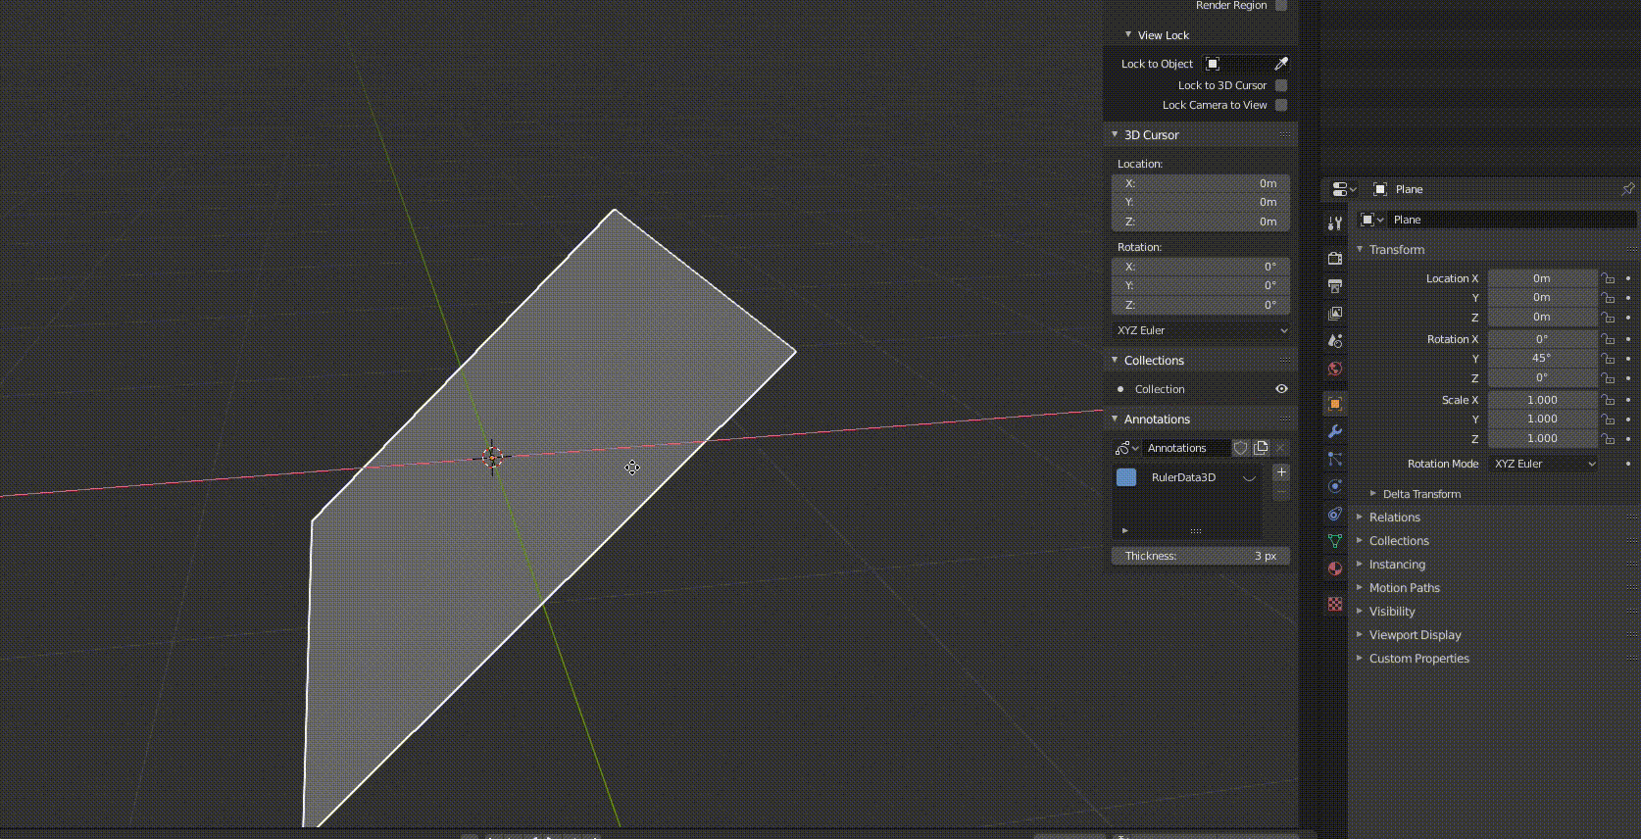Image resolution: width=1641 pixels, height=839 pixels.
Task: Open the annotation data-block browse dropdown
Action: coord(1126,448)
